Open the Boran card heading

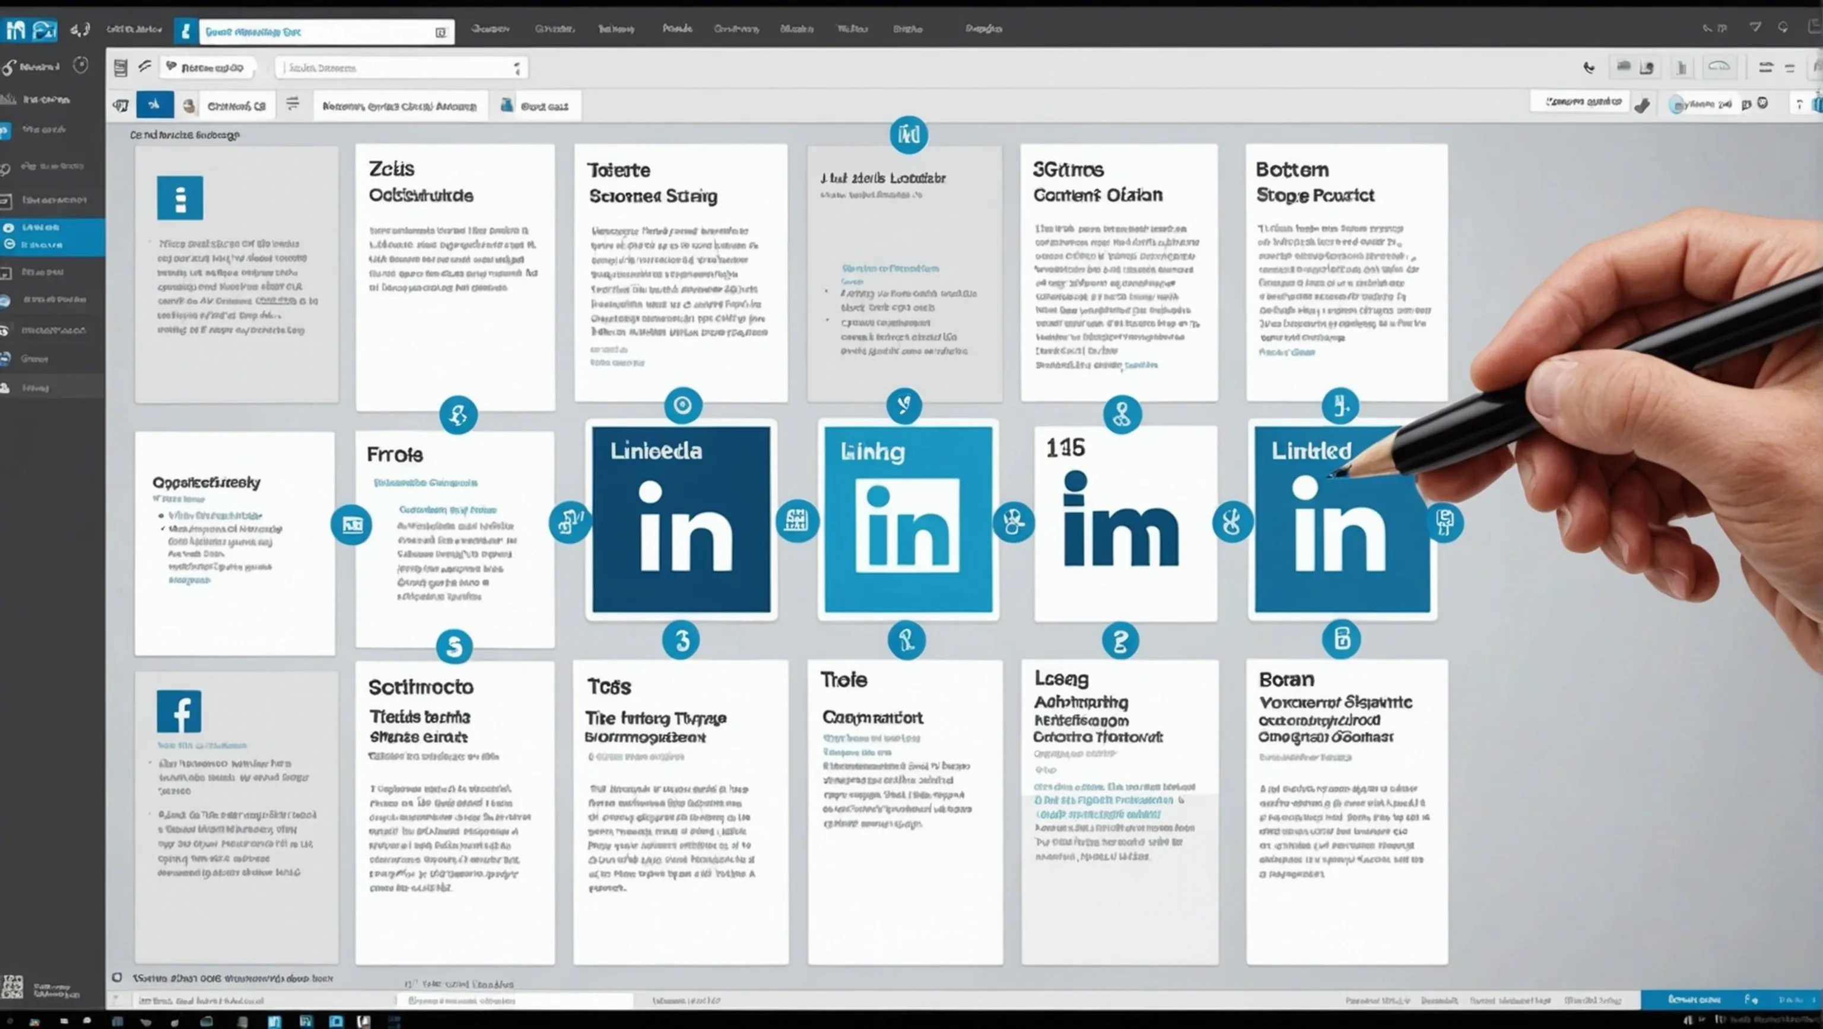pyautogui.click(x=1286, y=680)
